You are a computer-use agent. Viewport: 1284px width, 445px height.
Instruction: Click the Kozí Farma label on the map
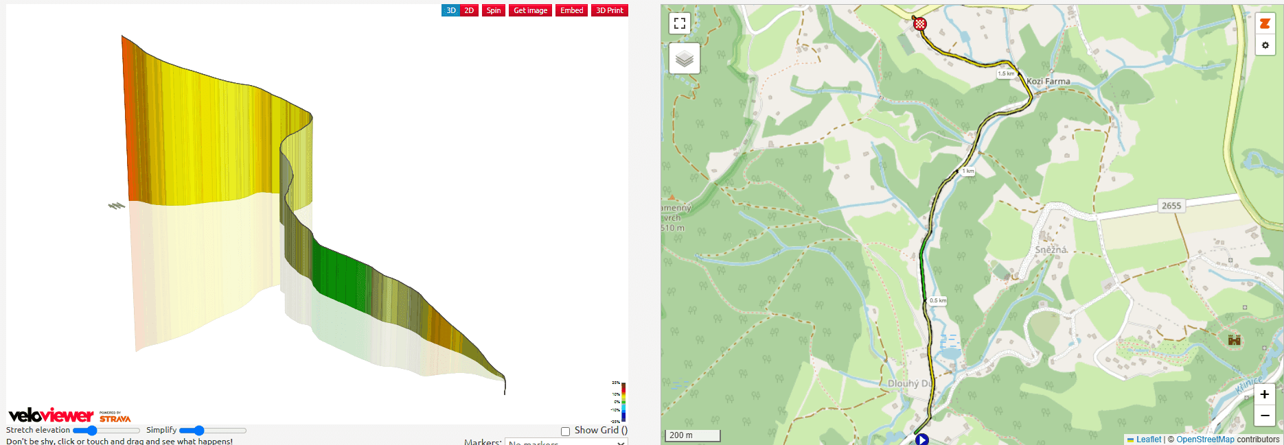[1048, 81]
